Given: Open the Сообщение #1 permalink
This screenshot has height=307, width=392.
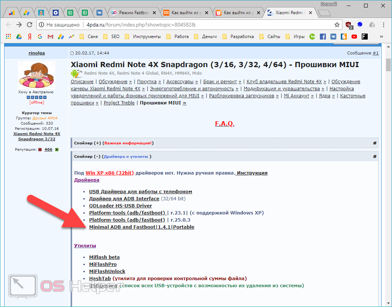Looking at the screenshot, I should pos(376,53).
